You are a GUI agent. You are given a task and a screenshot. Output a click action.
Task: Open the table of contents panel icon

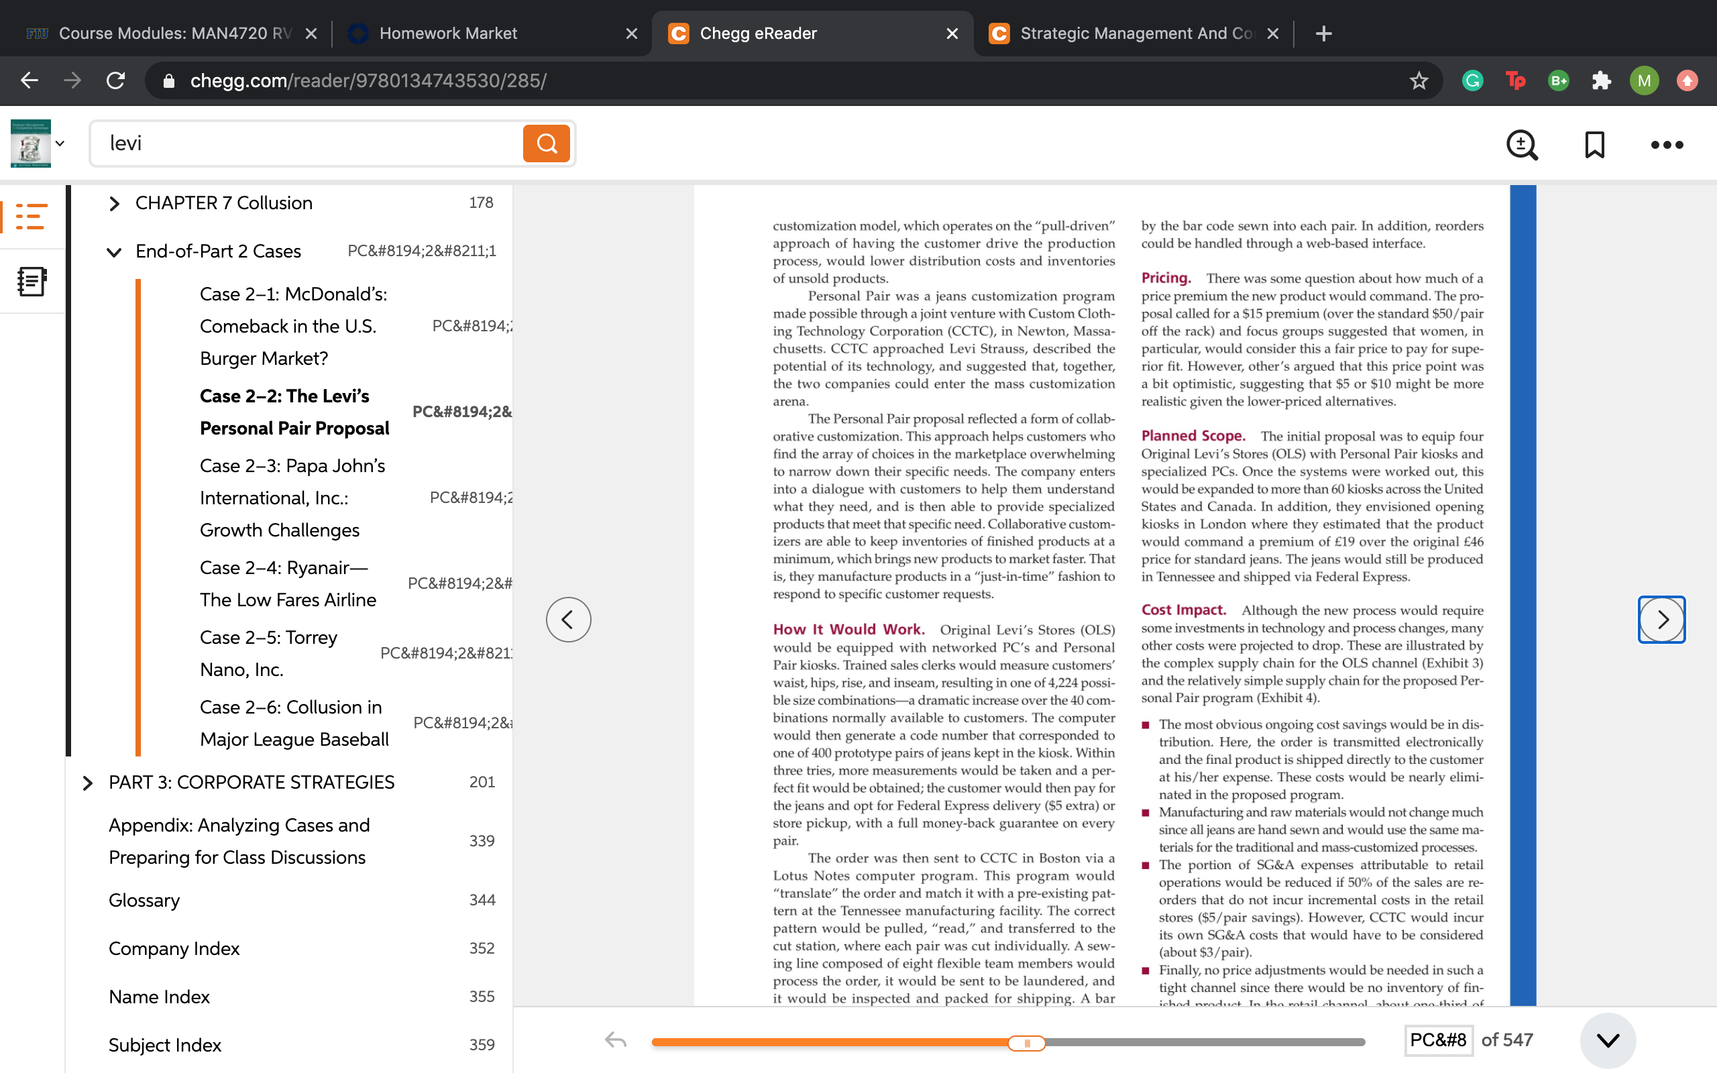(x=32, y=217)
